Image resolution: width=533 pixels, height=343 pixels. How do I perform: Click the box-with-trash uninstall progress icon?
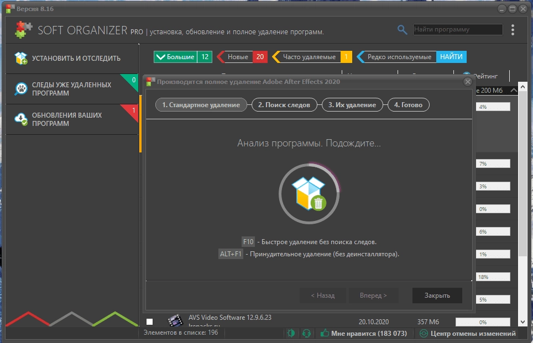[309, 193]
